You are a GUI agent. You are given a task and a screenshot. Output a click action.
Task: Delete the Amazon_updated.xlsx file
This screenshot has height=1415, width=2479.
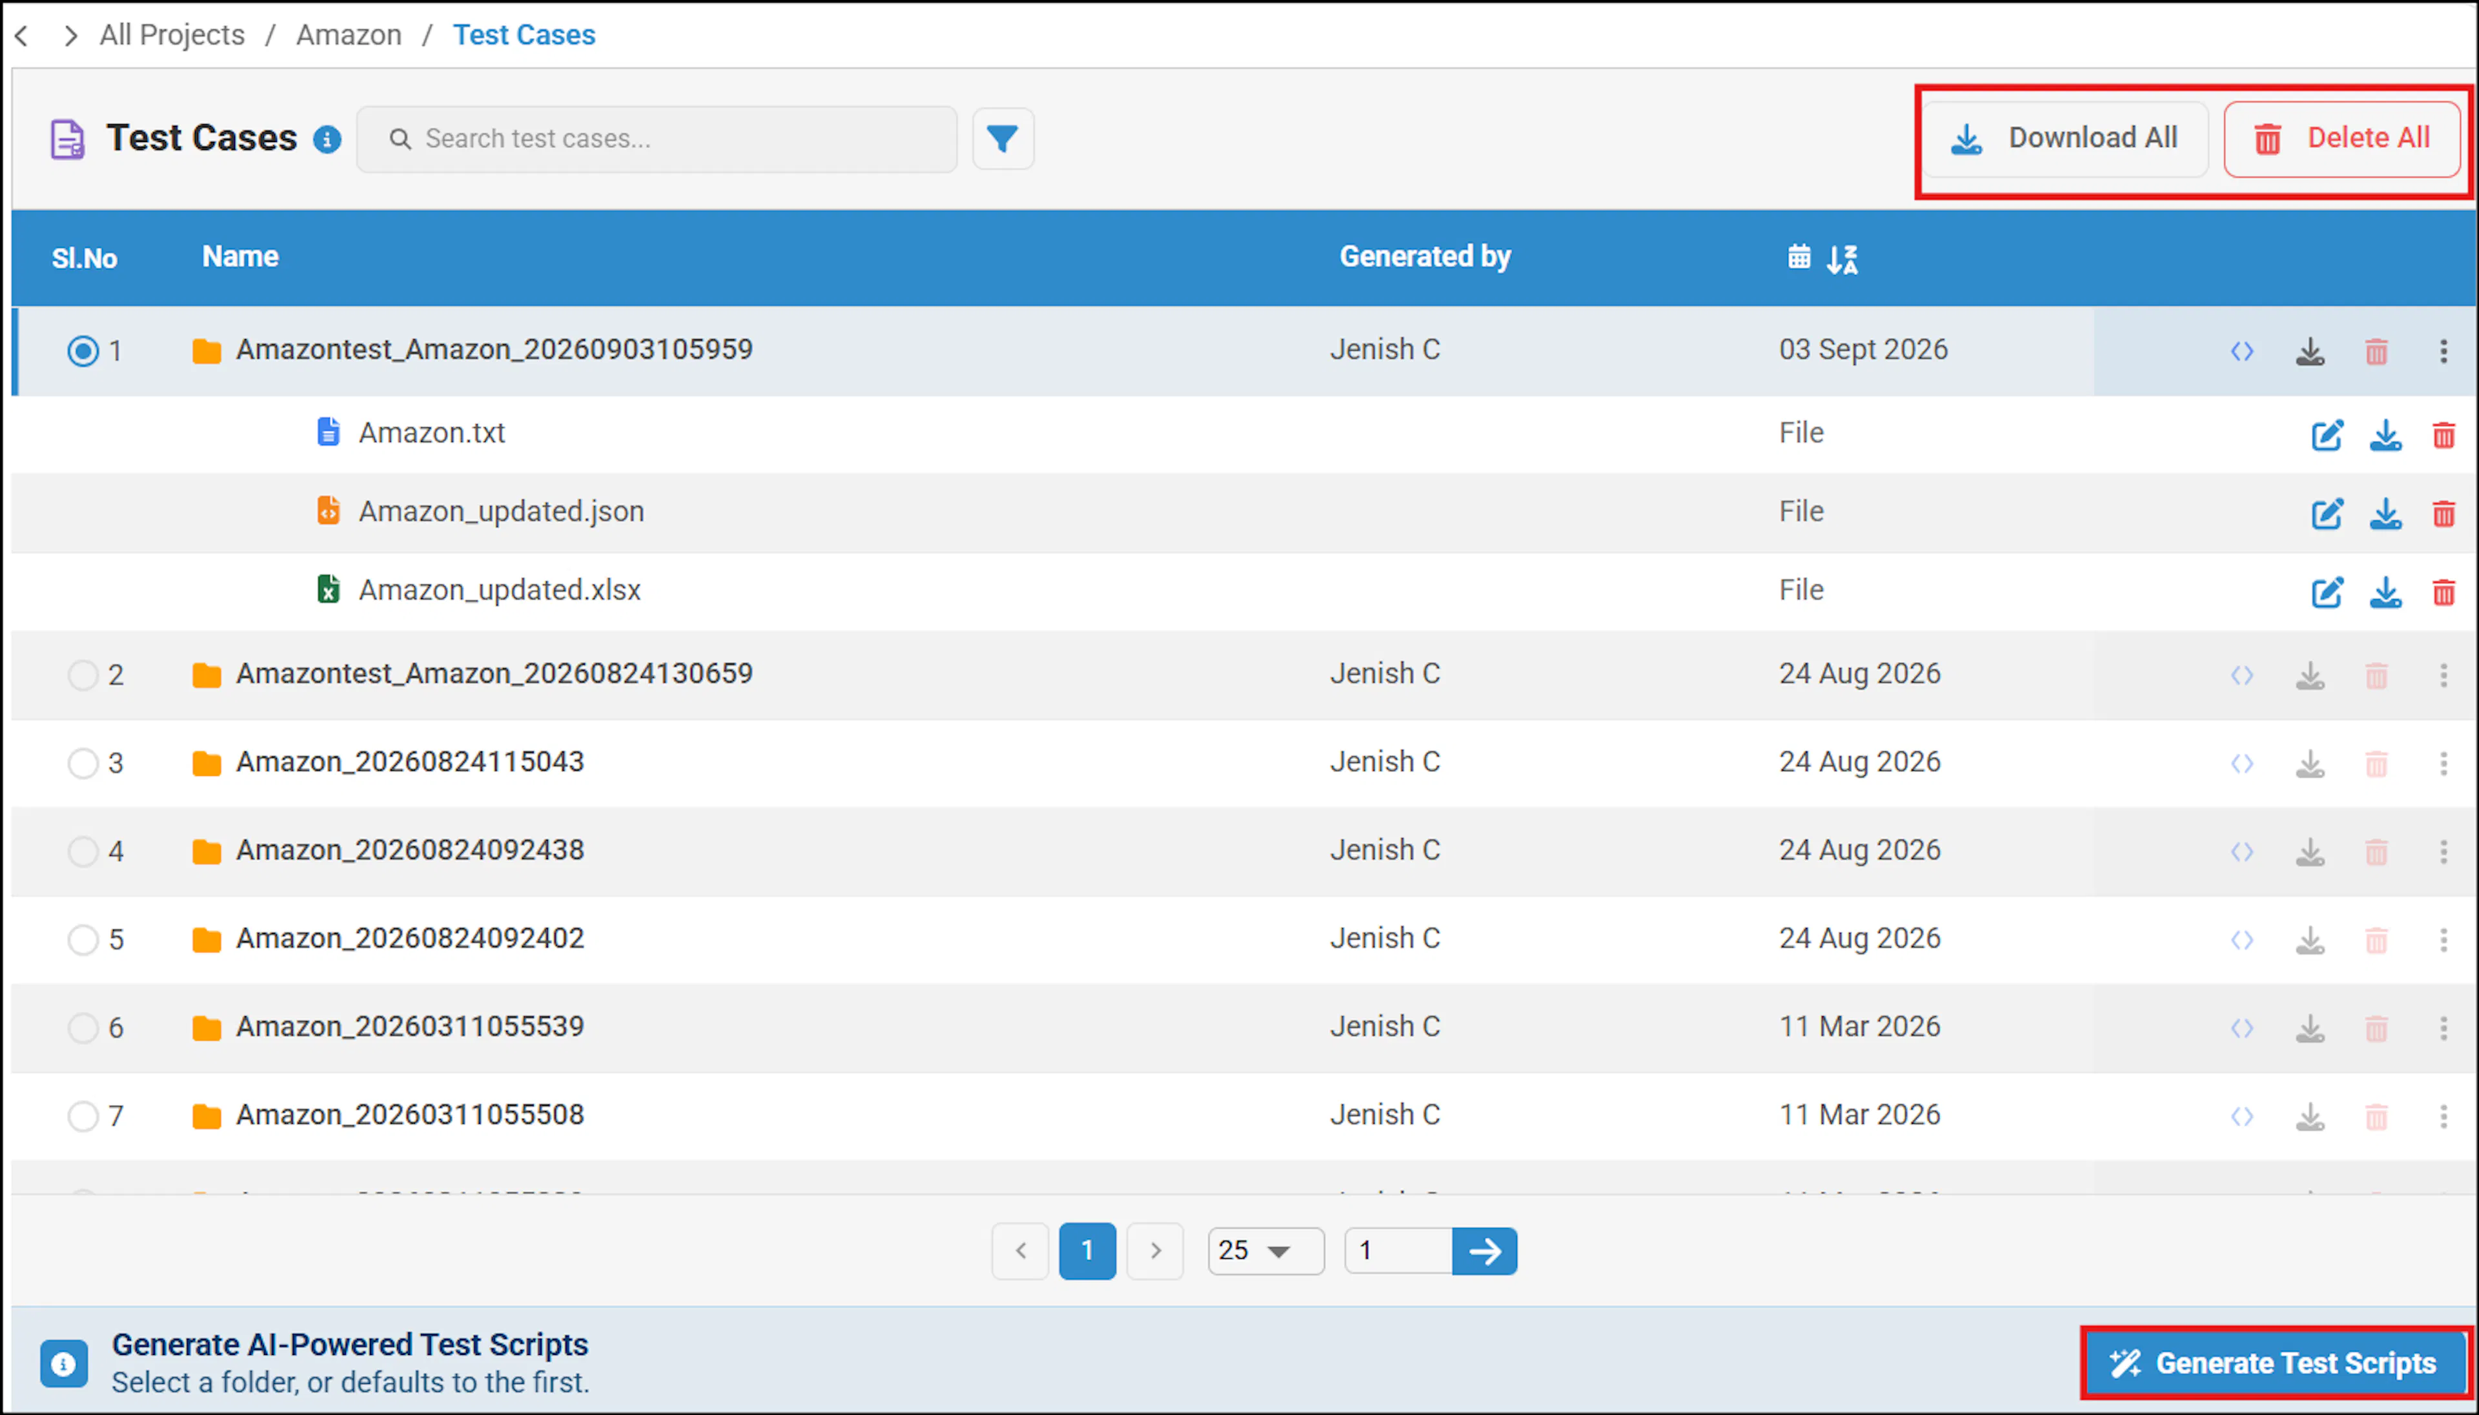[x=2443, y=592]
